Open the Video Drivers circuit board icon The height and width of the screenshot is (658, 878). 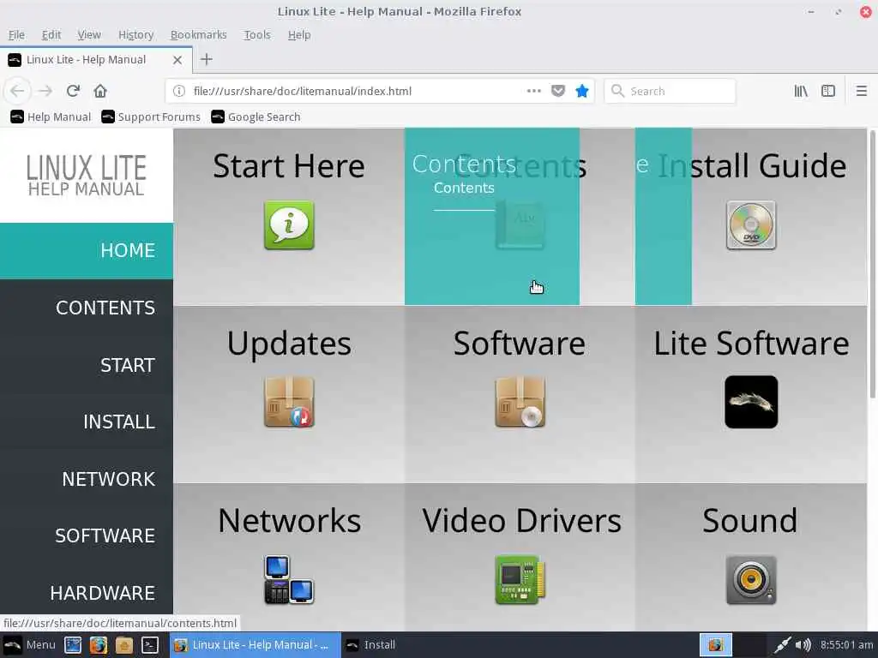click(520, 580)
